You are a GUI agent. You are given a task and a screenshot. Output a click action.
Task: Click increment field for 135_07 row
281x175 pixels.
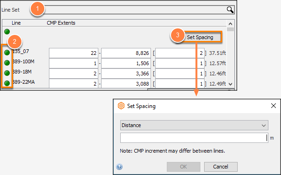(180, 53)
